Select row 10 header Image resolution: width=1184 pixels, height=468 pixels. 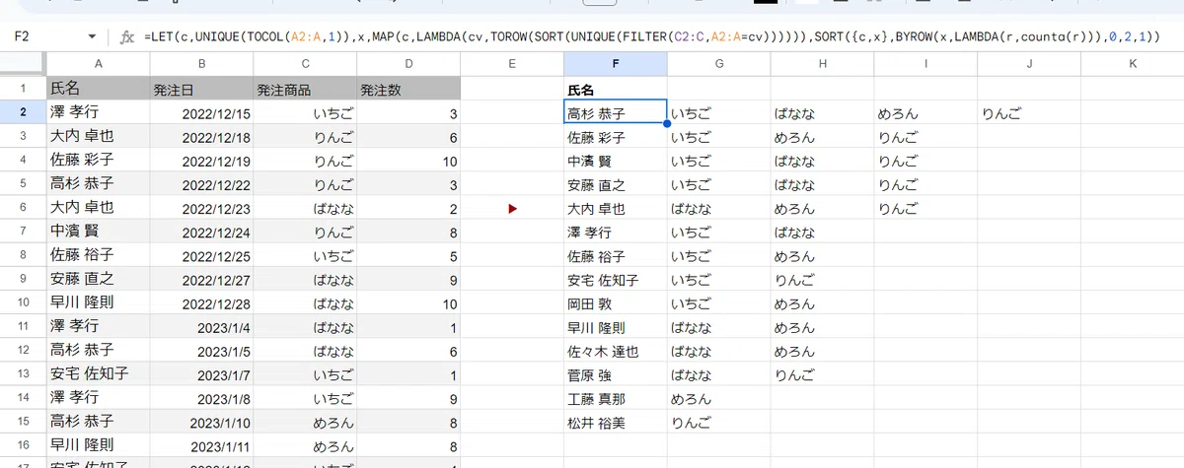point(23,302)
